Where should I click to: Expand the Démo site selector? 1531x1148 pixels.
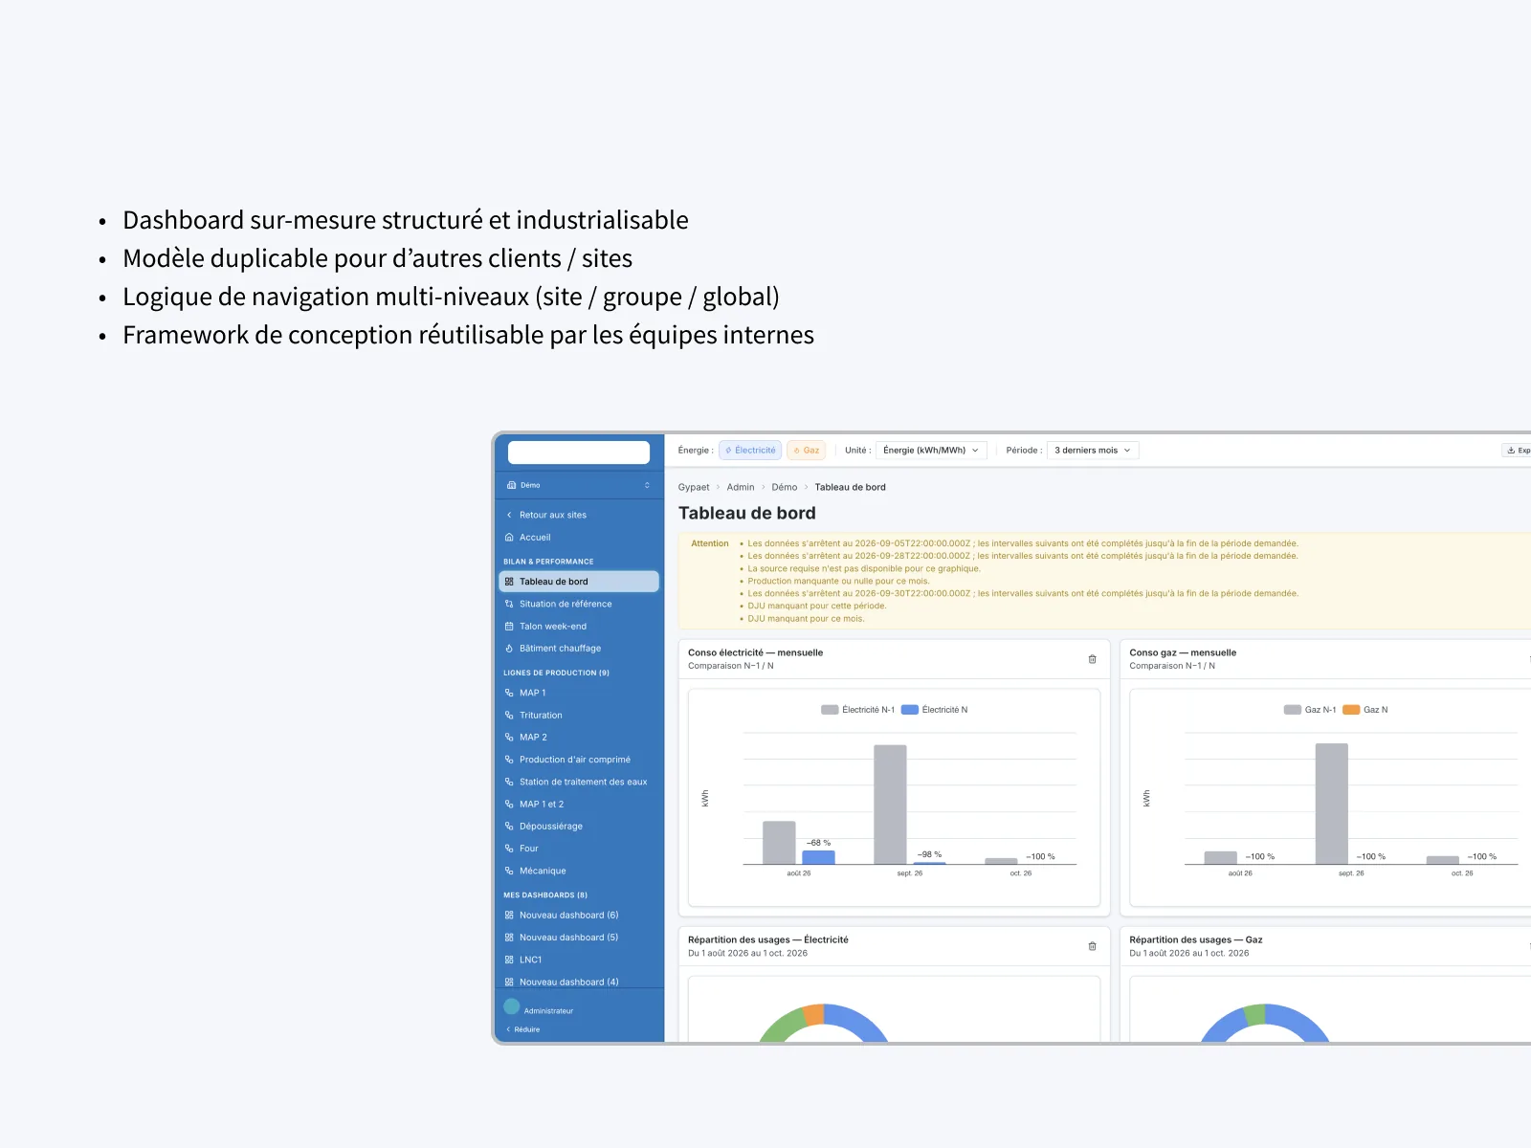578,485
